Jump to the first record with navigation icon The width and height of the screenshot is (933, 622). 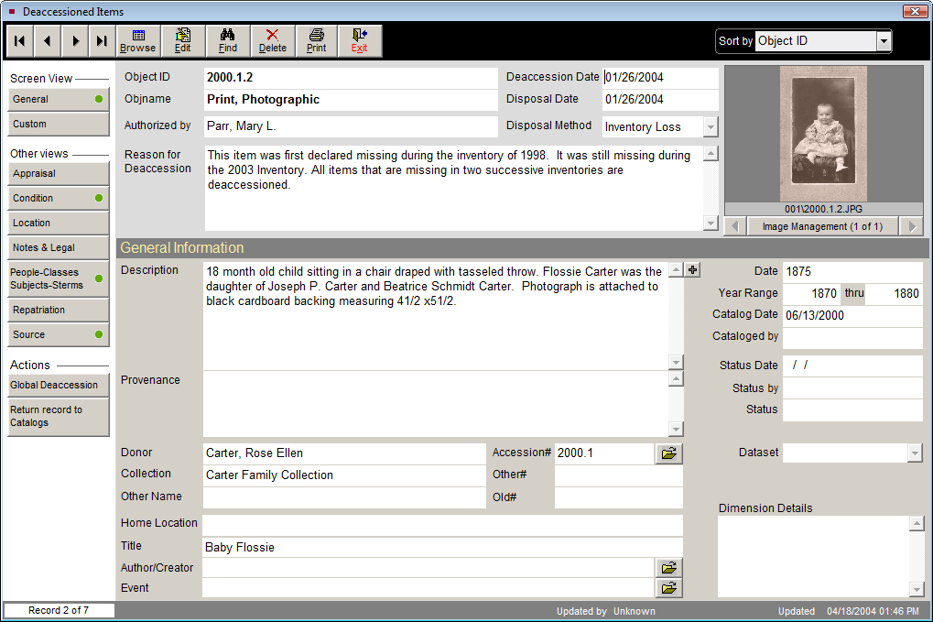click(x=18, y=40)
